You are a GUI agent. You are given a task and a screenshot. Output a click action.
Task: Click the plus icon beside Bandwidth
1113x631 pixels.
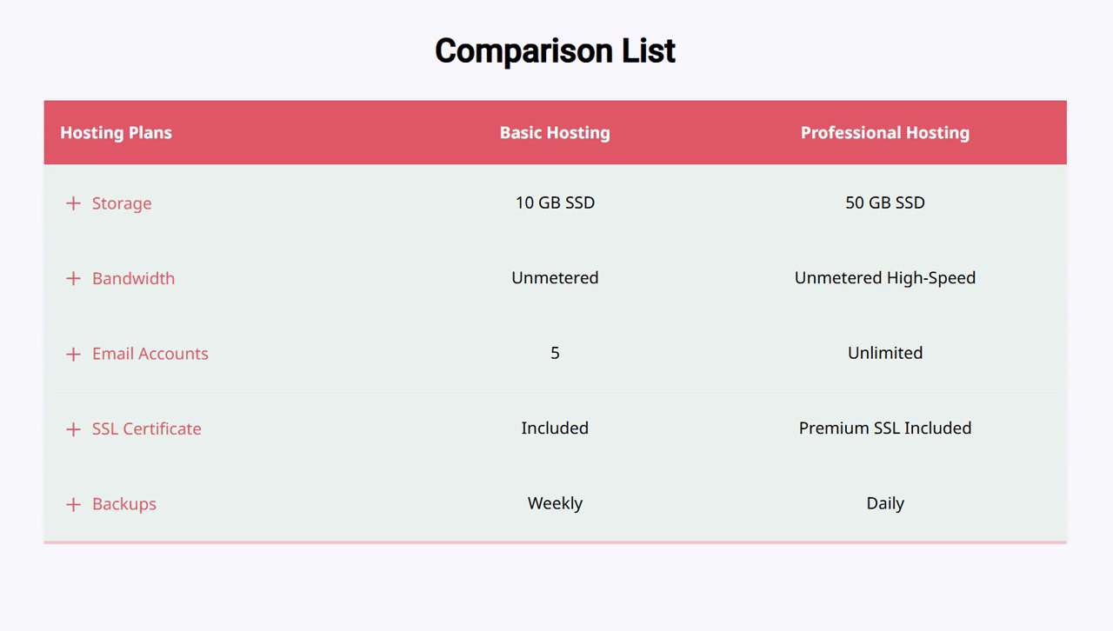(x=73, y=278)
